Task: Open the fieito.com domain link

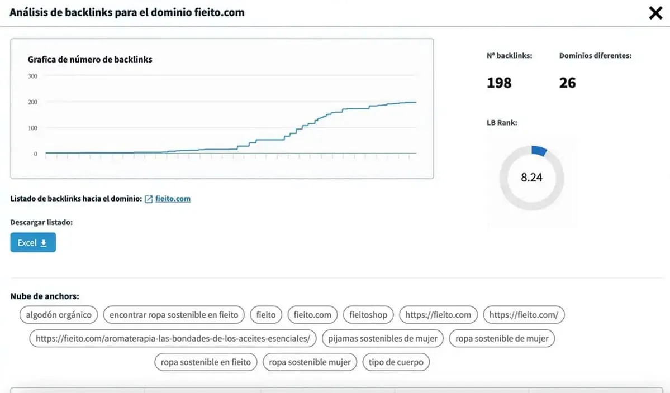Action: click(x=173, y=198)
